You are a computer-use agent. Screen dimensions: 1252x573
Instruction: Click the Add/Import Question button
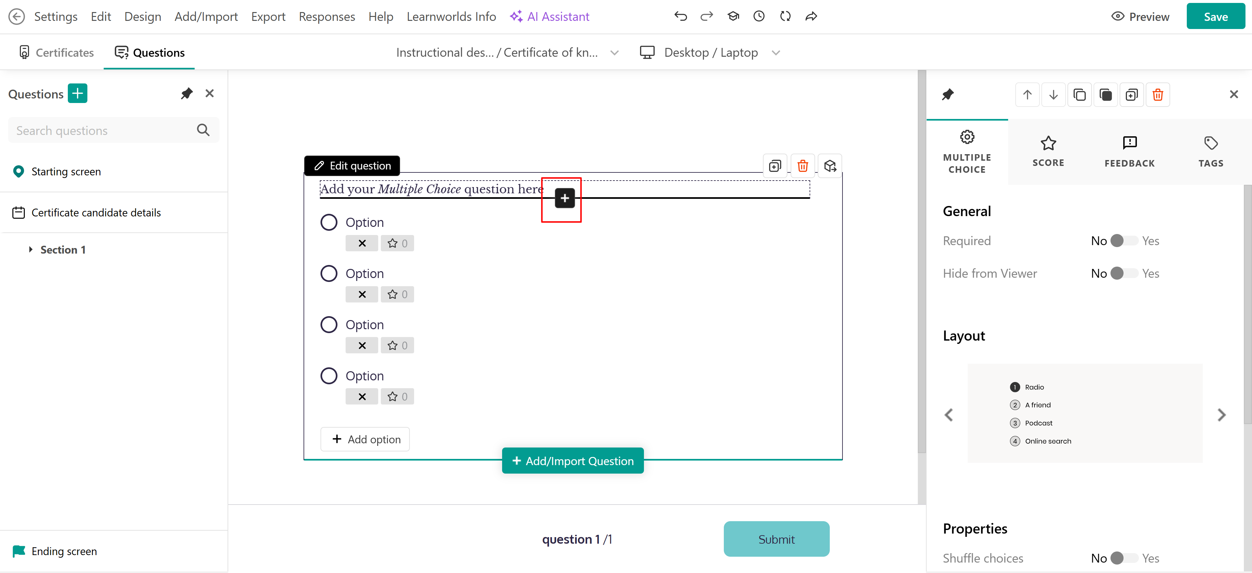(573, 461)
